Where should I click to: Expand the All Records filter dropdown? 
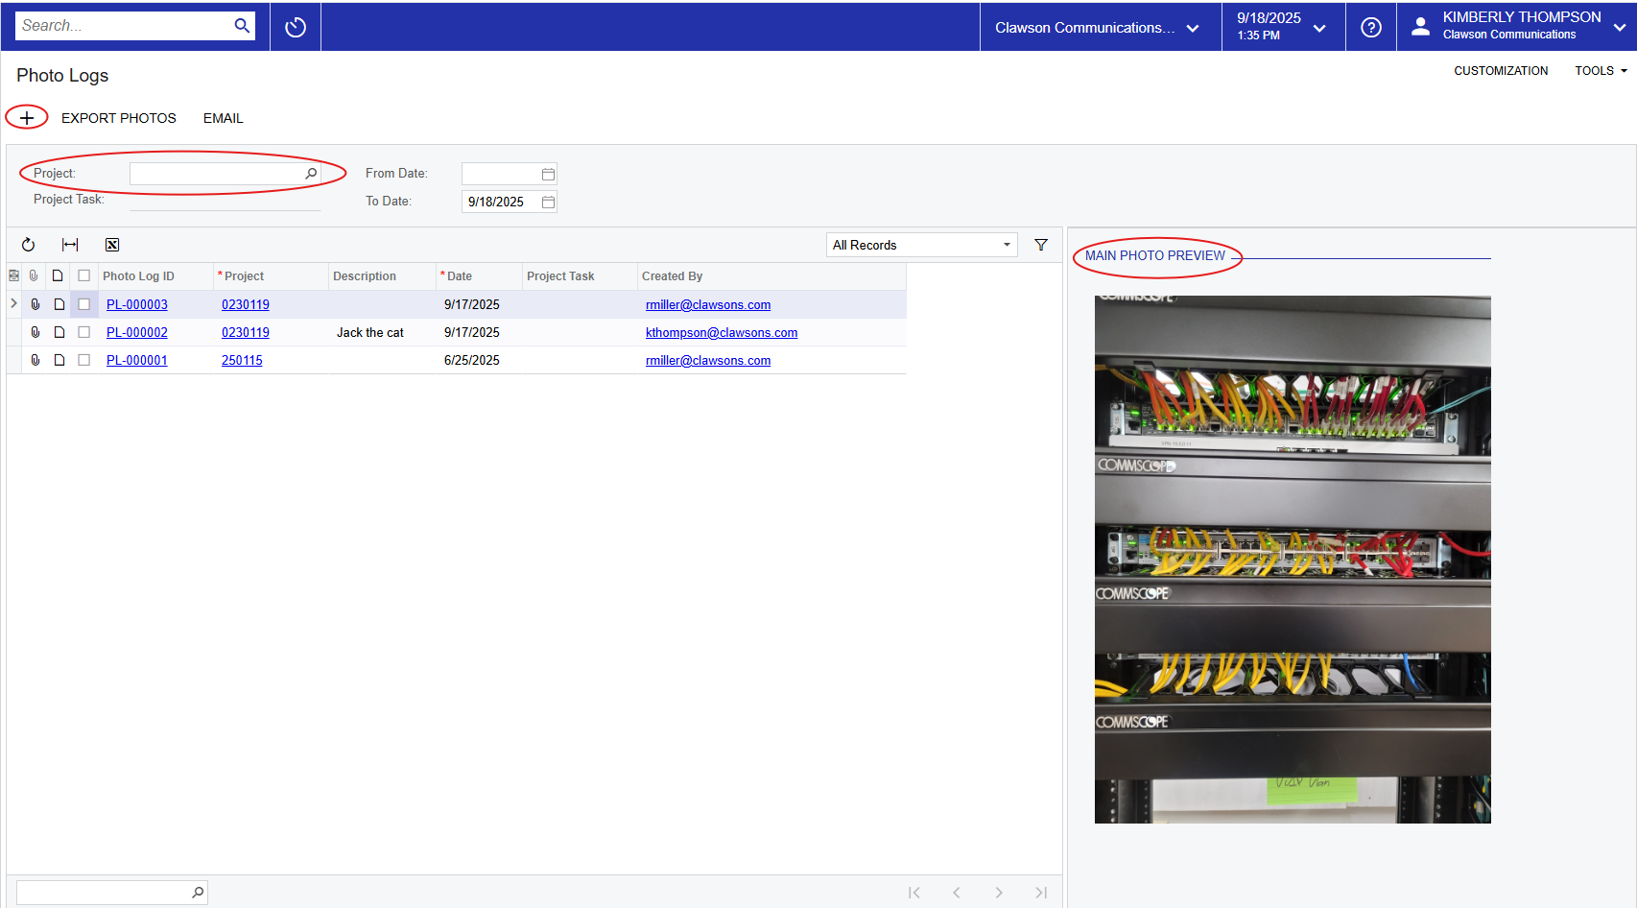pos(1007,245)
